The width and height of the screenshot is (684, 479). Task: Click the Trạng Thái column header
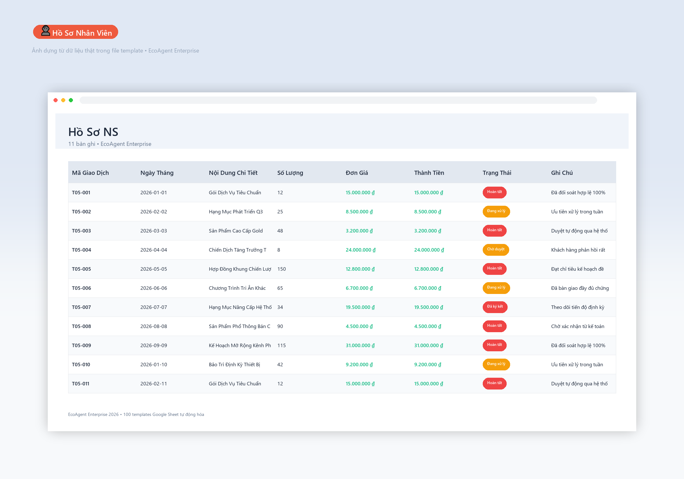pos(497,173)
